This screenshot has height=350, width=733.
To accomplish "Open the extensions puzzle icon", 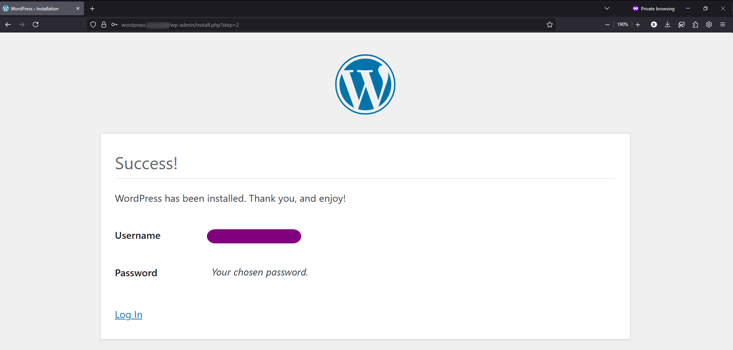I will coord(695,24).
